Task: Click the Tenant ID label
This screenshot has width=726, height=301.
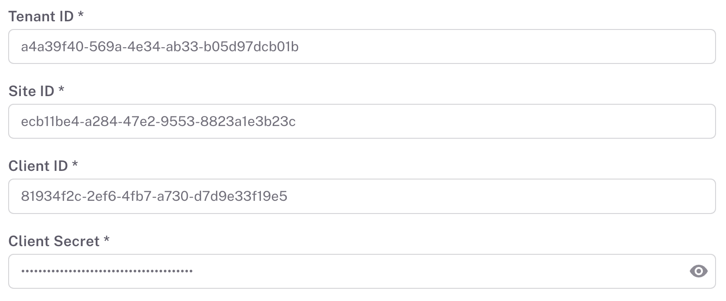Action: [x=41, y=17]
